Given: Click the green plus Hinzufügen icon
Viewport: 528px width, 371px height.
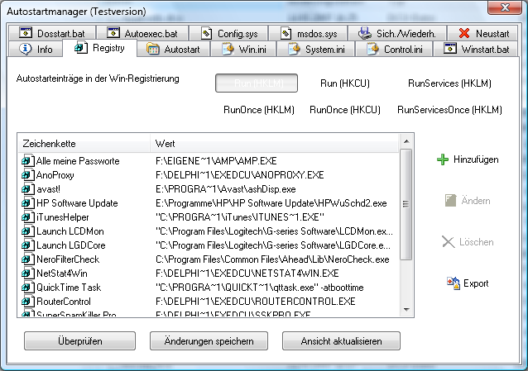Looking at the screenshot, I should click(x=443, y=159).
